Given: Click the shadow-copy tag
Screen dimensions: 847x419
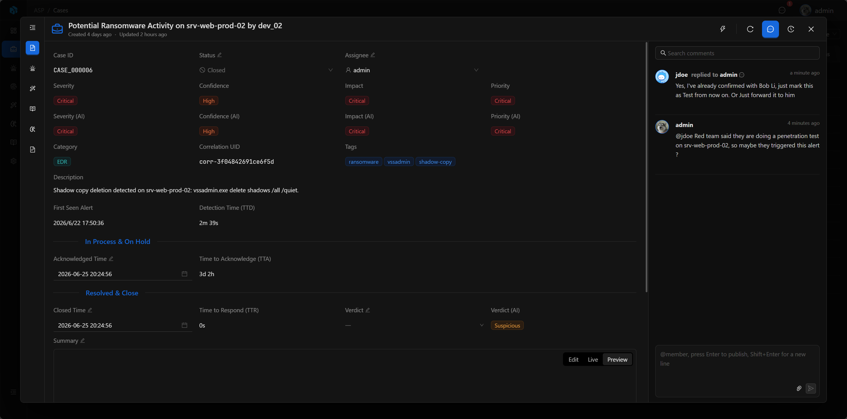Looking at the screenshot, I should (435, 162).
